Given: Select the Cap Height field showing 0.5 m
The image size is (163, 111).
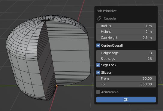Looking at the screenshot, I should click(x=126, y=38).
